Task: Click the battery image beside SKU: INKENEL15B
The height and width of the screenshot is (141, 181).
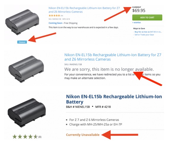Action: (x=26, y=69)
